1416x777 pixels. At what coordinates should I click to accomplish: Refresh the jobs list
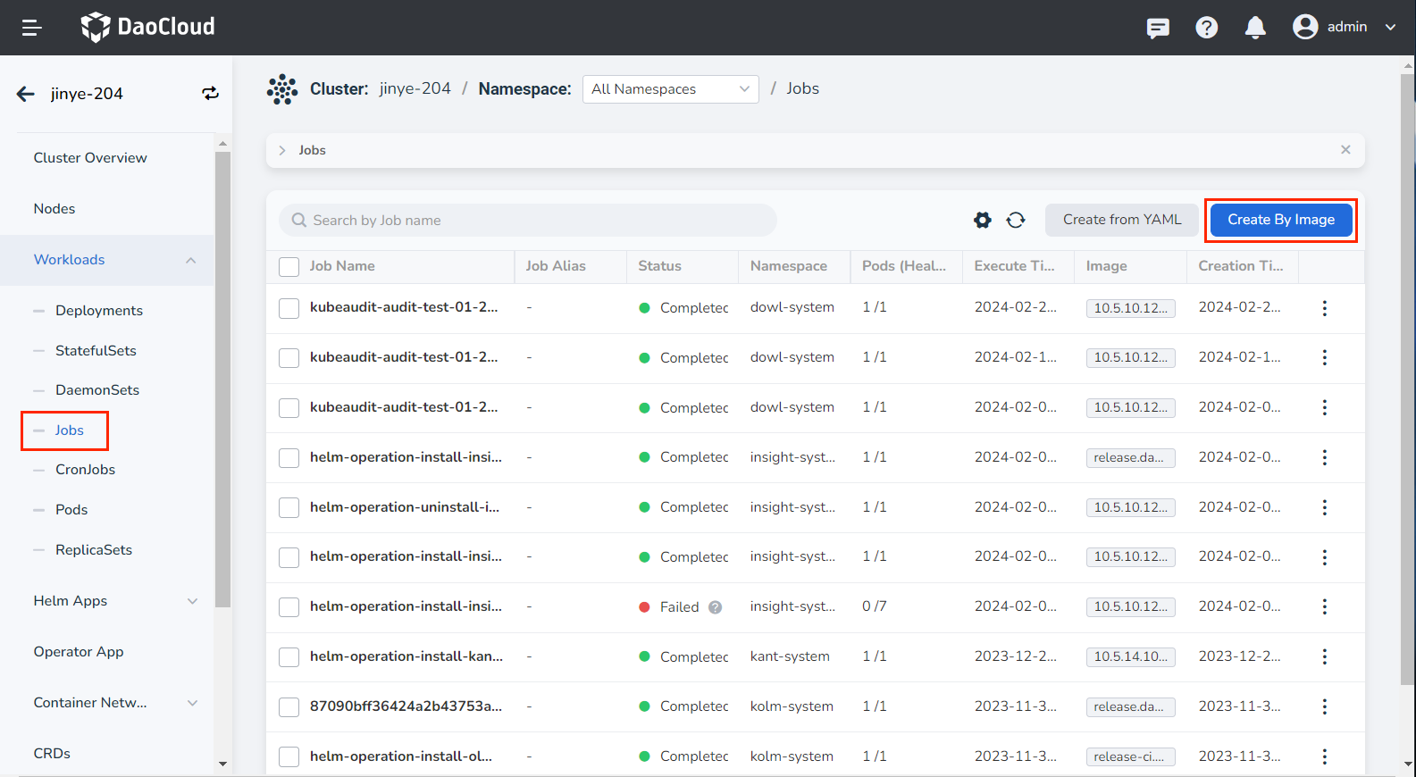1016,220
